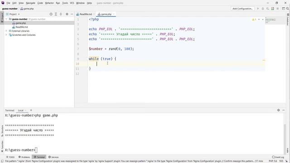Viewport: 290px width, 163px height.
Task: Close the game.php editor tab
Action: click(x=114, y=14)
